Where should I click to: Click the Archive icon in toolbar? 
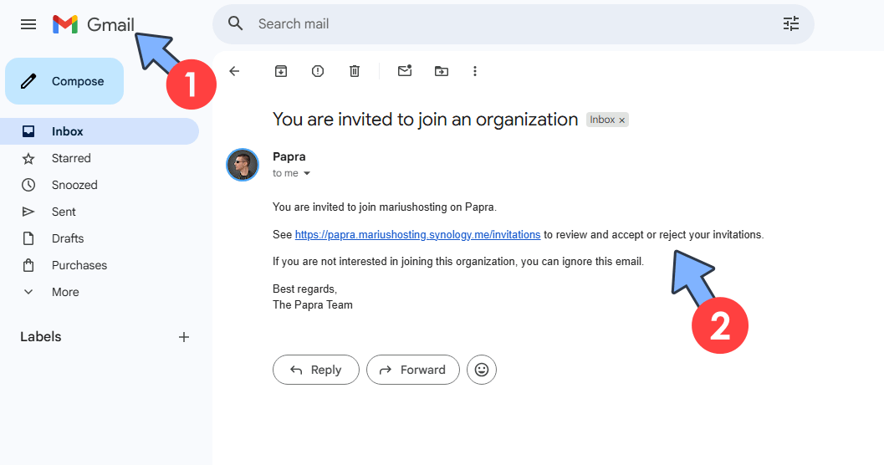[x=281, y=71]
